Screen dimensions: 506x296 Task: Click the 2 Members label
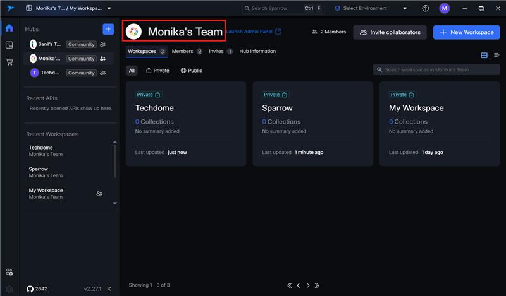[329, 32]
